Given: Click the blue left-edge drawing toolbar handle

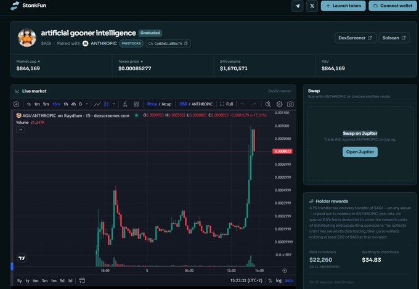Looking at the screenshot, I should [x=12, y=266].
